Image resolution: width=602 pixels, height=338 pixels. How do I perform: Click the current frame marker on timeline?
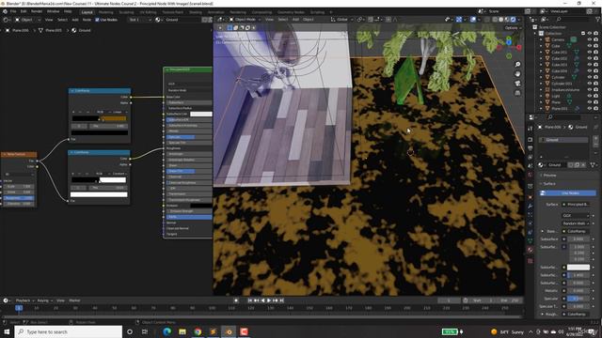point(19,308)
